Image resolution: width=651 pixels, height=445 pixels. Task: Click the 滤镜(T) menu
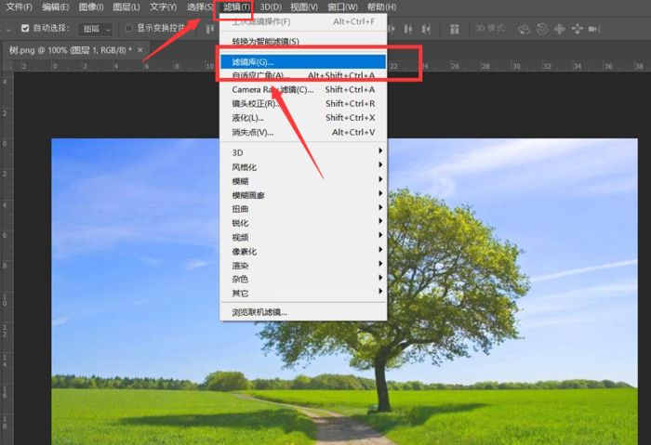point(236,7)
